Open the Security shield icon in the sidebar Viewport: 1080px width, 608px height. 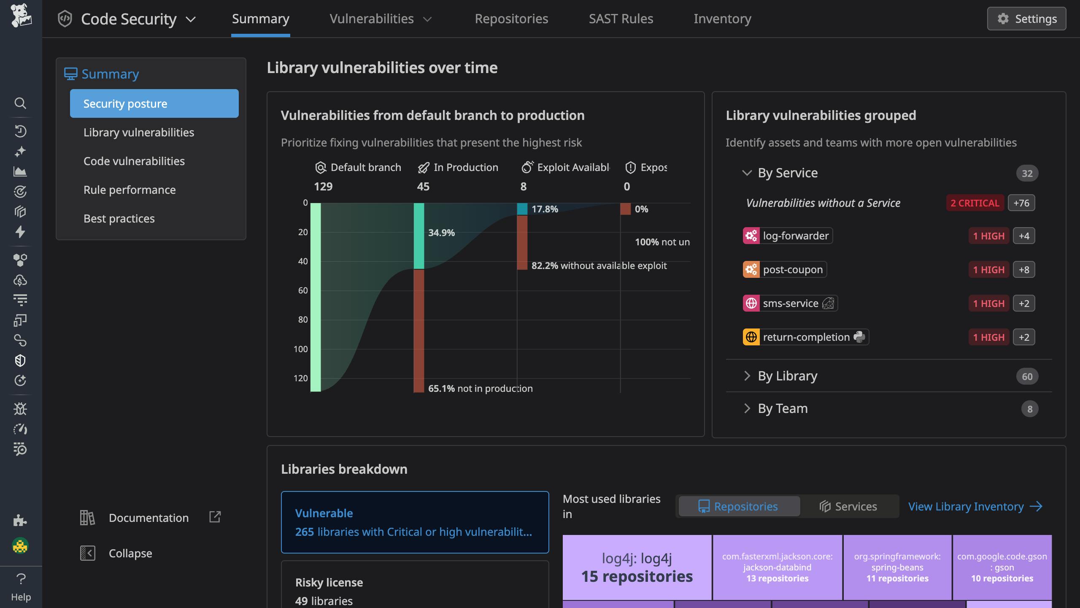click(20, 360)
